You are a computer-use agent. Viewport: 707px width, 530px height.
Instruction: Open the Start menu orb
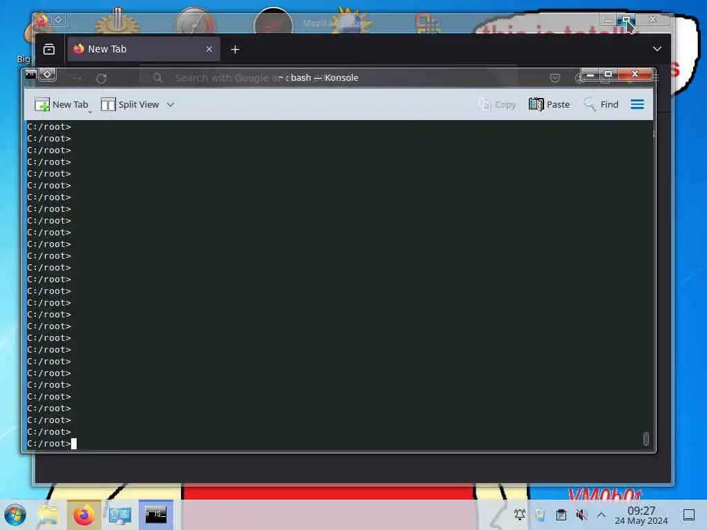15,515
